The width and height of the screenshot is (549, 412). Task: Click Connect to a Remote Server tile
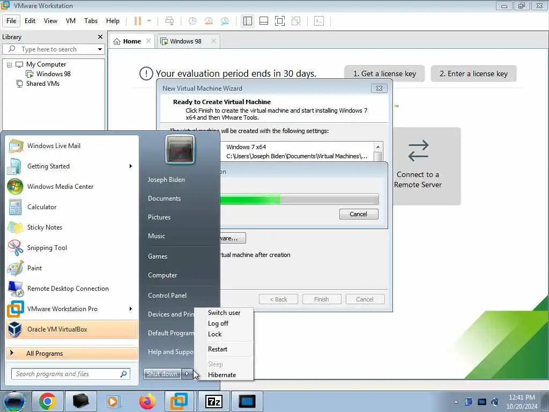point(426,166)
